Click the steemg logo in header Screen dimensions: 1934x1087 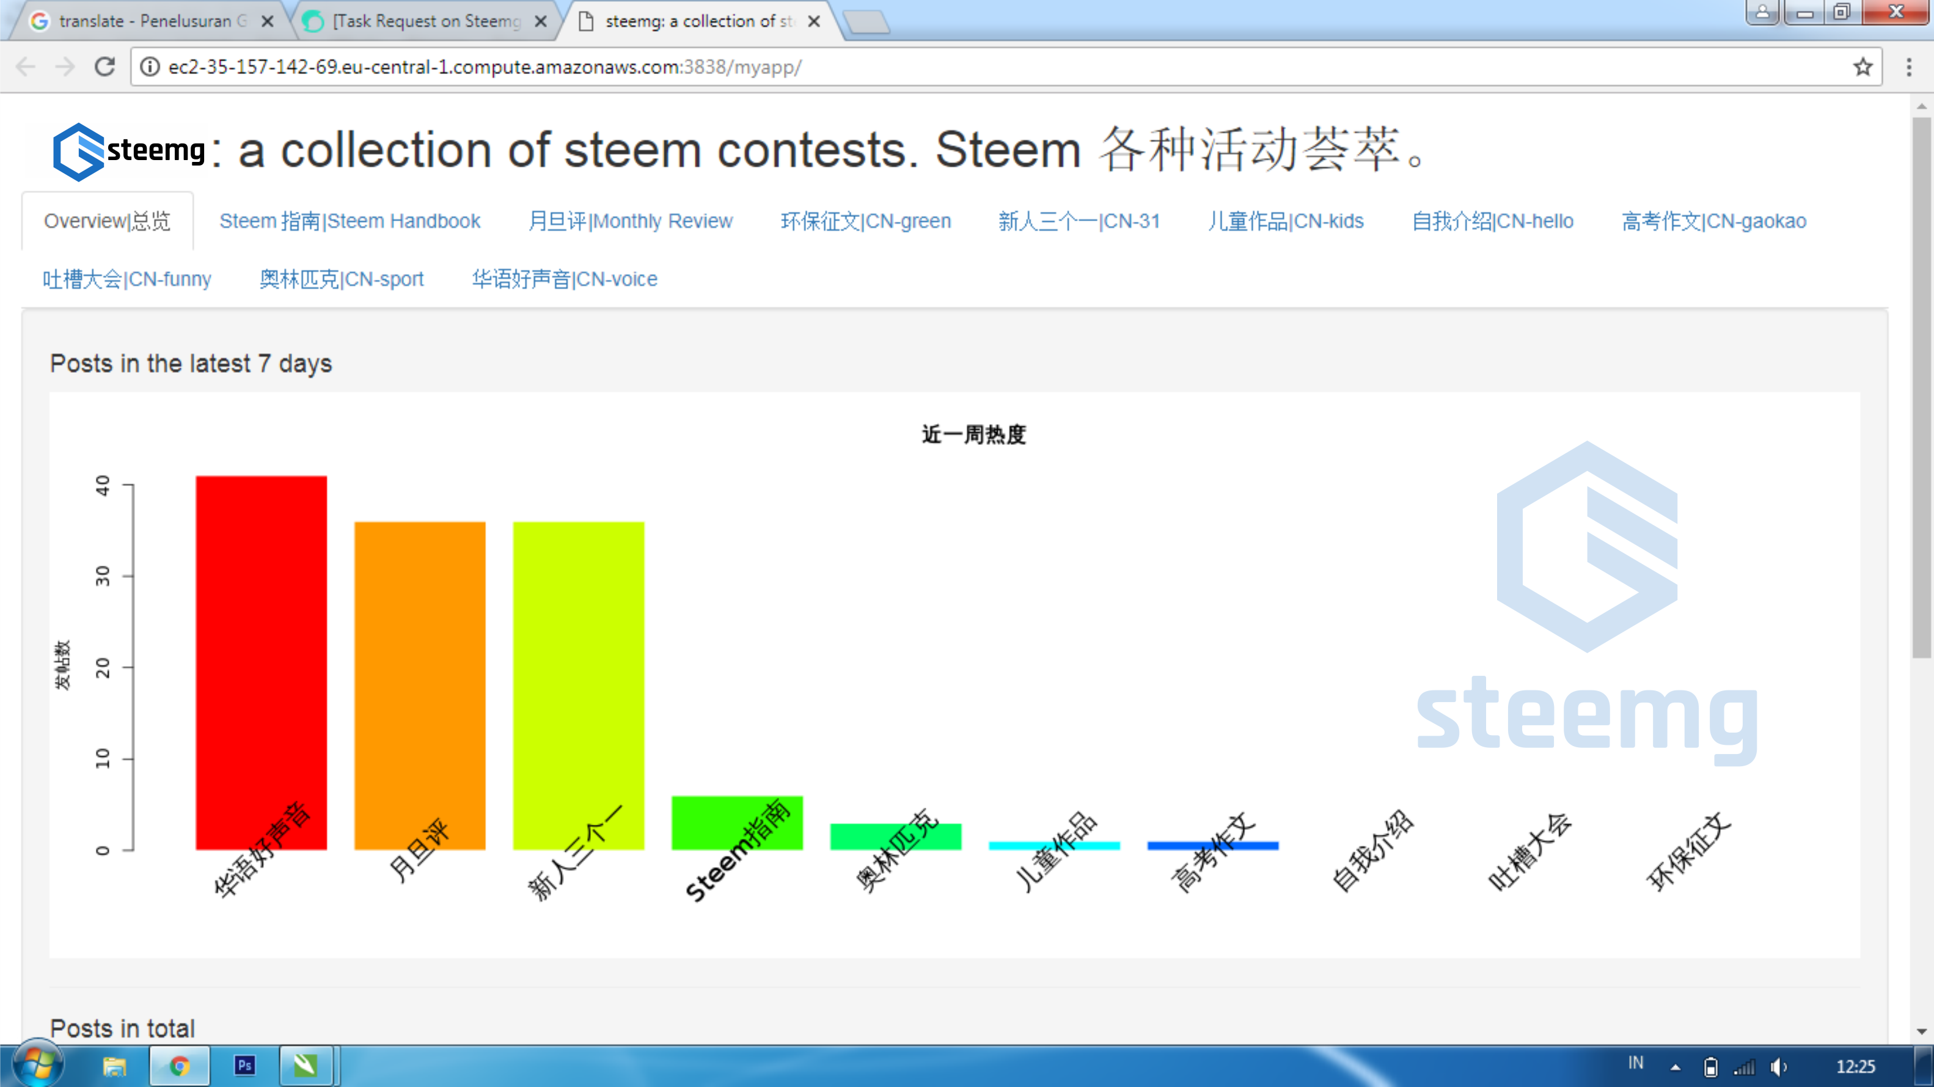pyautogui.click(x=128, y=151)
